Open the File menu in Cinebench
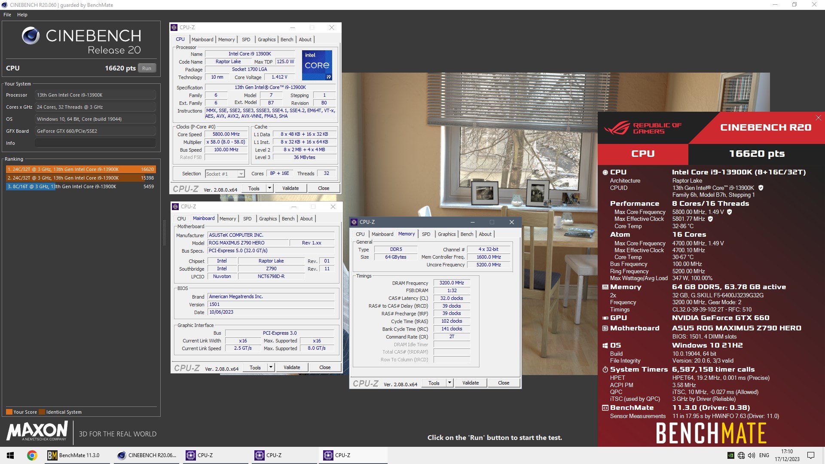Image resolution: width=825 pixels, height=464 pixels. click(7, 15)
